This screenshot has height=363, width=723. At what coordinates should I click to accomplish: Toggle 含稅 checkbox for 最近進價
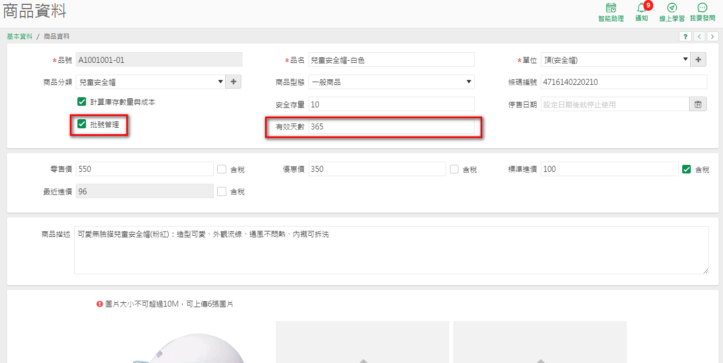(x=221, y=191)
